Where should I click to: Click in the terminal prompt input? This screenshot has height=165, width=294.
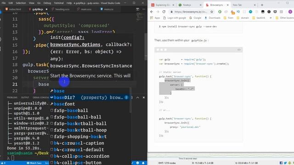(x=13, y=158)
